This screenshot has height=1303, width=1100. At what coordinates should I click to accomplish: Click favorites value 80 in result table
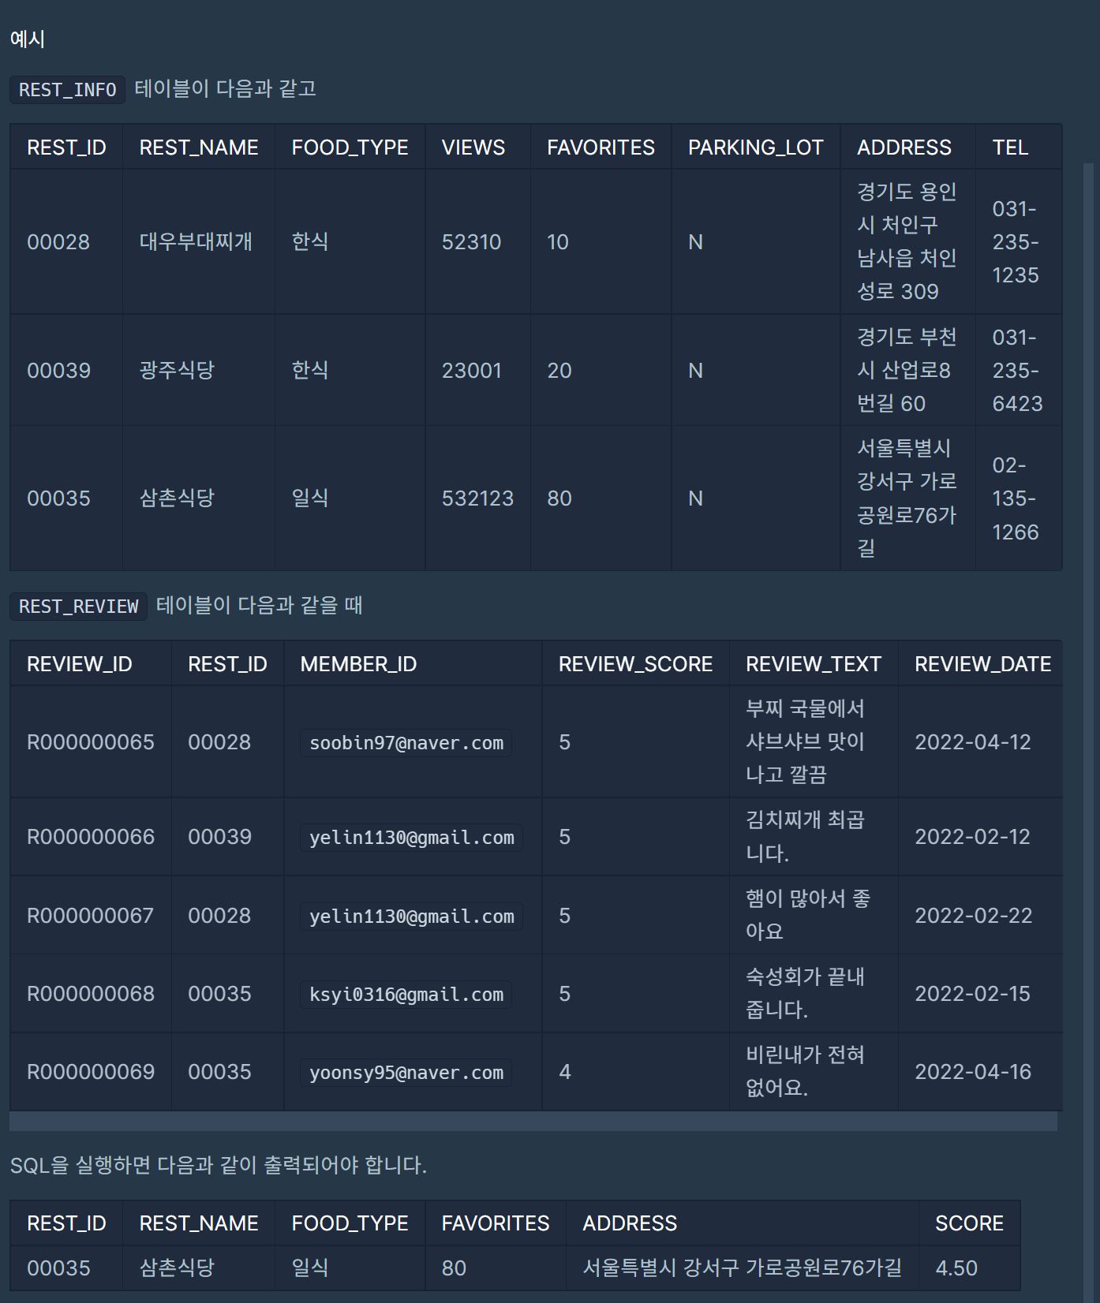pos(454,1268)
